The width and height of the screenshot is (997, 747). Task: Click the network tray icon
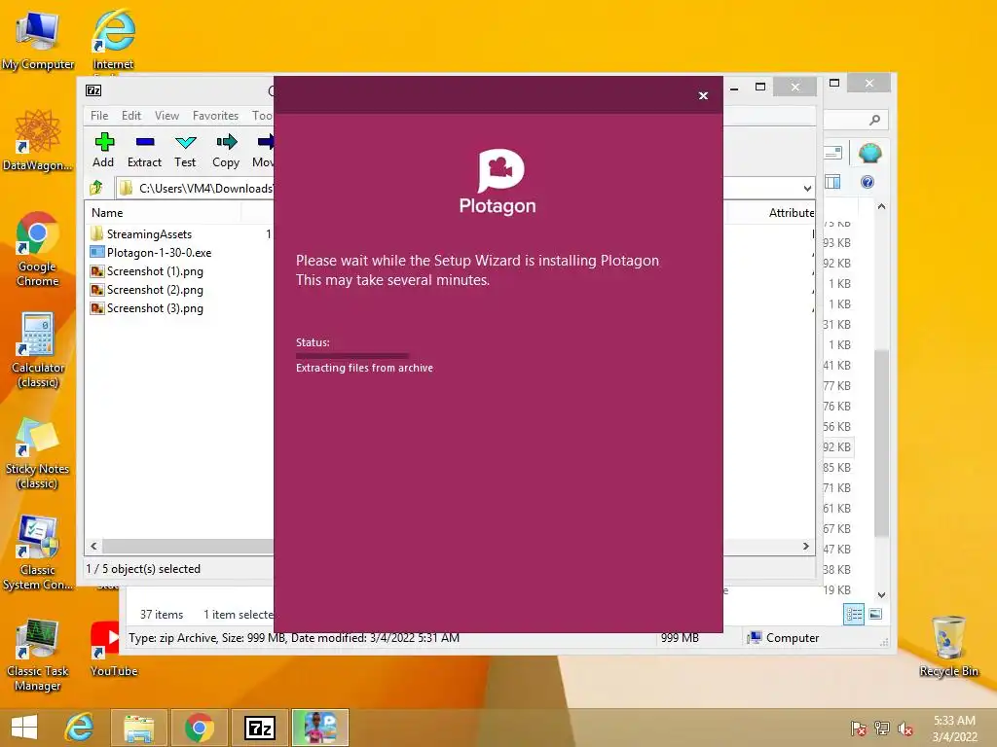coord(882,729)
